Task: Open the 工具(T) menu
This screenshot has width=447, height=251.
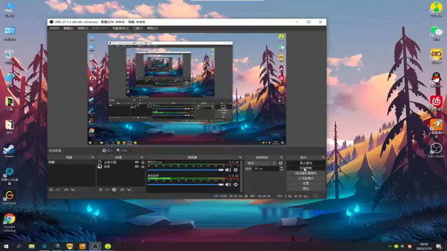Action: [138, 28]
